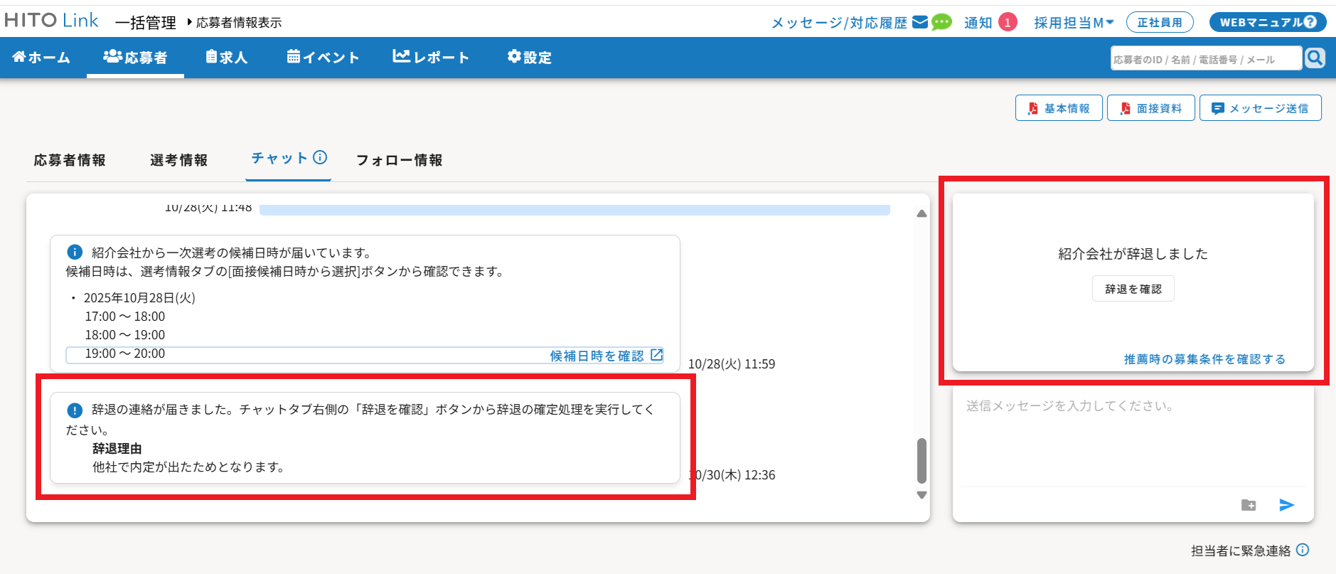Open 推薦時の募集条件を確認する link
Image resolution: width=1336 pixels, height=574 pixels.
1204,359
